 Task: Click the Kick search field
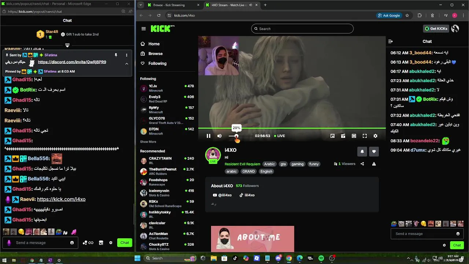[x=302, y=29]
